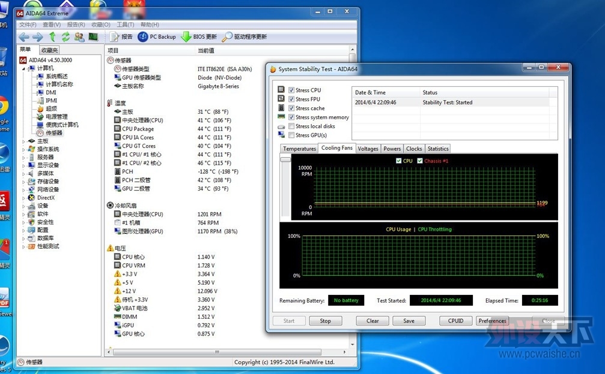605x374 pixels.
Task: Click the Stop button
Action: point(325,321)
